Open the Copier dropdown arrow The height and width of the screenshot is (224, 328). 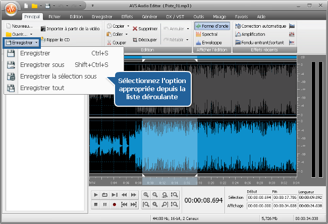(x=128, y=26)
